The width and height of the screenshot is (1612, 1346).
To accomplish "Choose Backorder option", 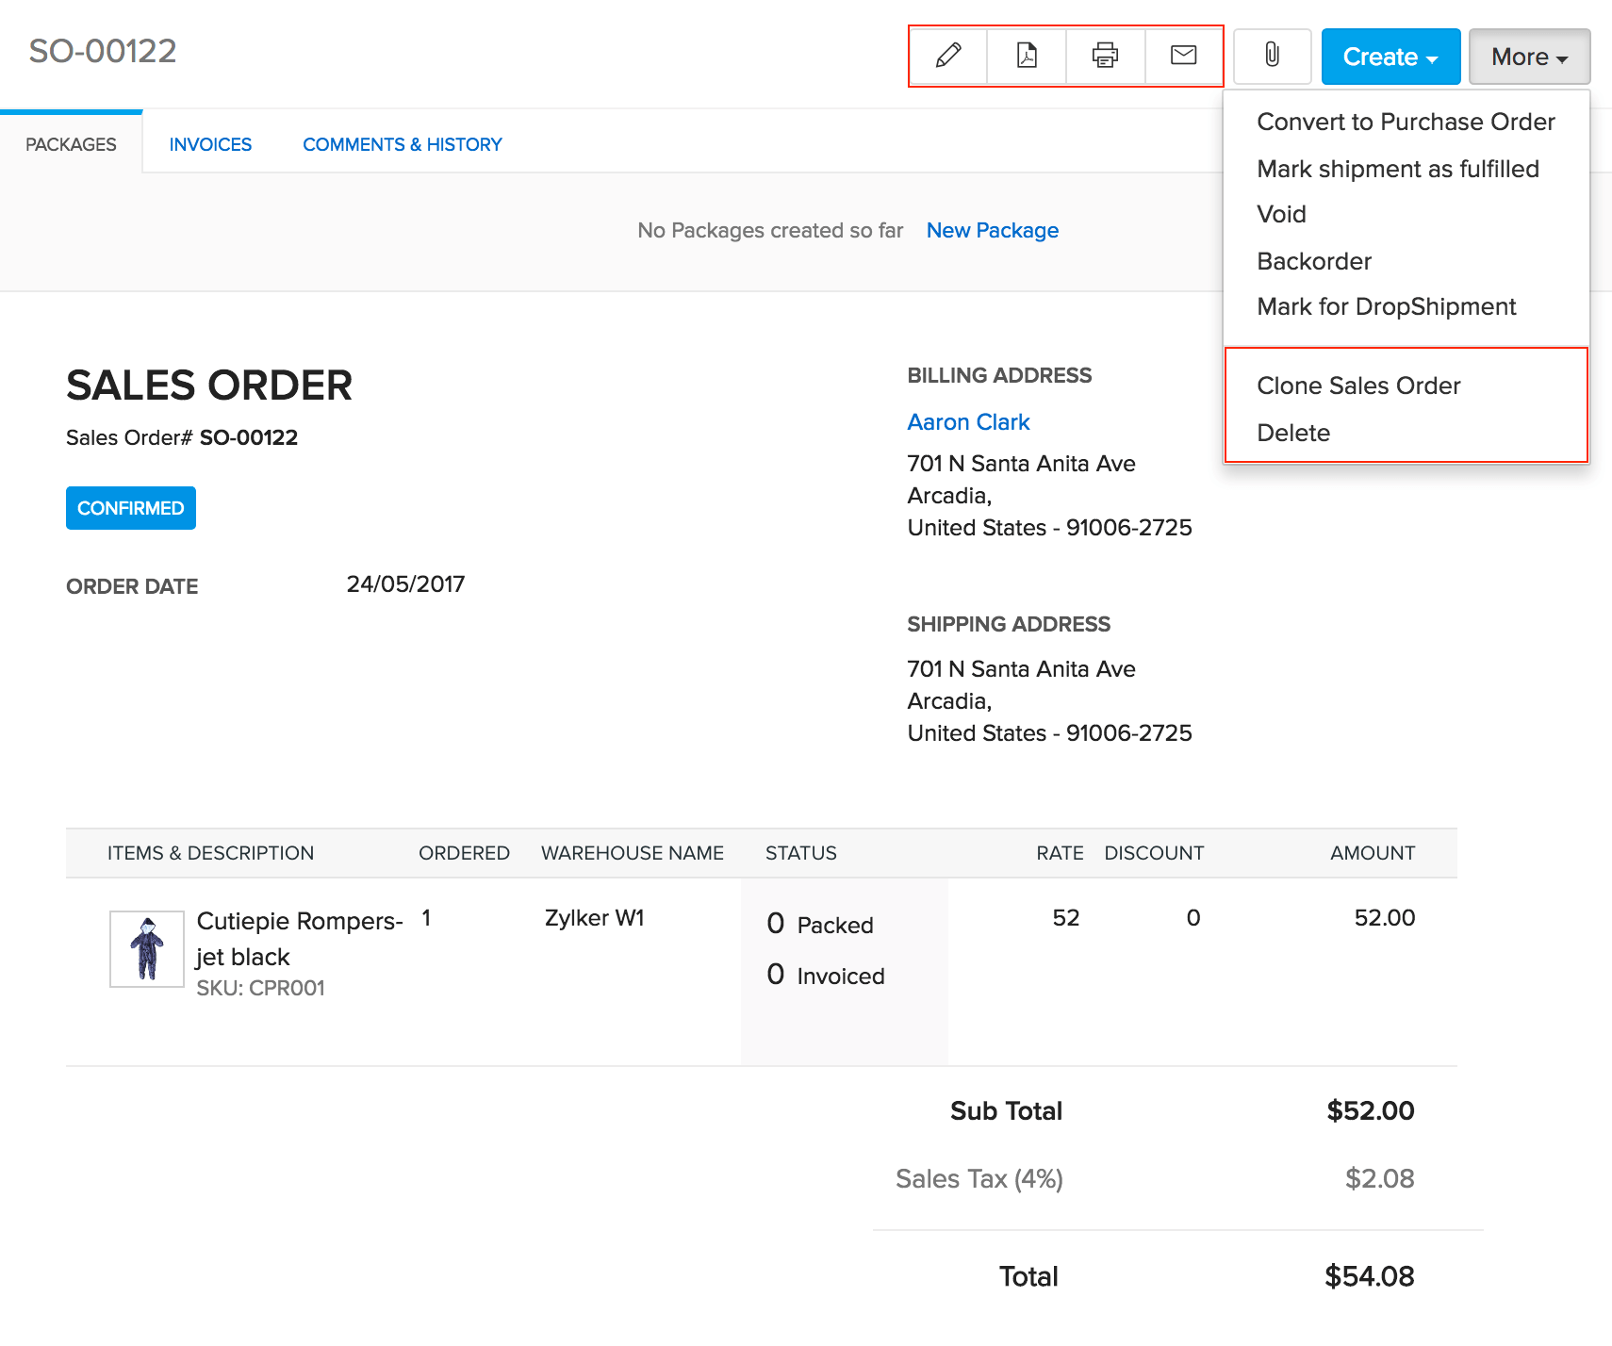I will [x=1313, y=261].
